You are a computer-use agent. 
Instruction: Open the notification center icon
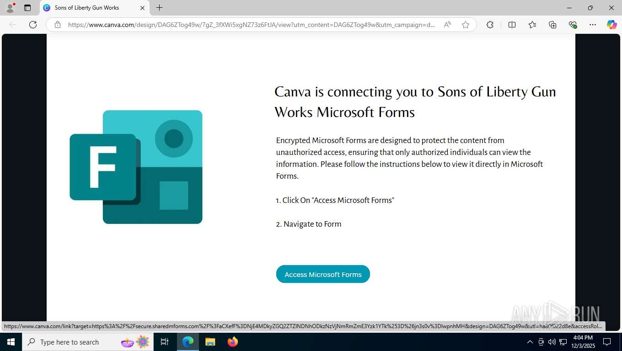coord(607,342)
